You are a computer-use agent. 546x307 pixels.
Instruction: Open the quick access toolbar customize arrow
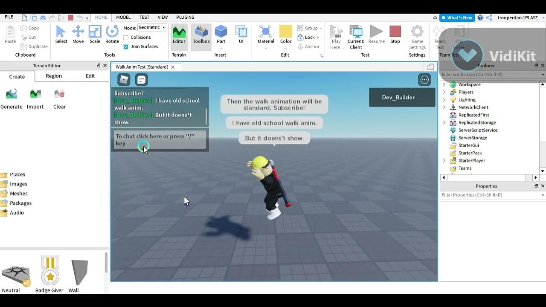pos(87,18)
